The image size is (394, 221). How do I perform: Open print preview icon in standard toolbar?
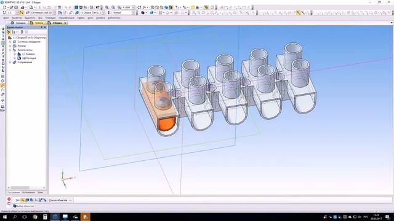coord(31,7)
